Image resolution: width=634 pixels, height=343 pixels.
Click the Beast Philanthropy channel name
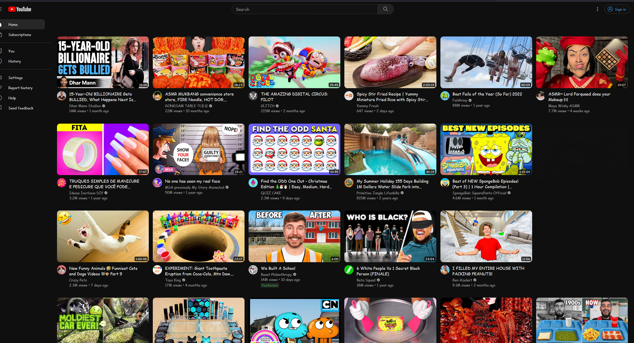(x=276, y=275)
